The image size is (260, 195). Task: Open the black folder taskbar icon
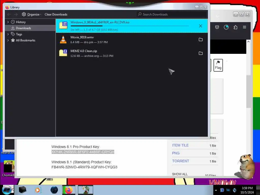22,190
